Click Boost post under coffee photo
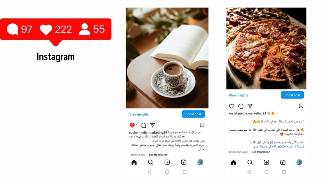 pyautogui.click(x=193, y=114)
